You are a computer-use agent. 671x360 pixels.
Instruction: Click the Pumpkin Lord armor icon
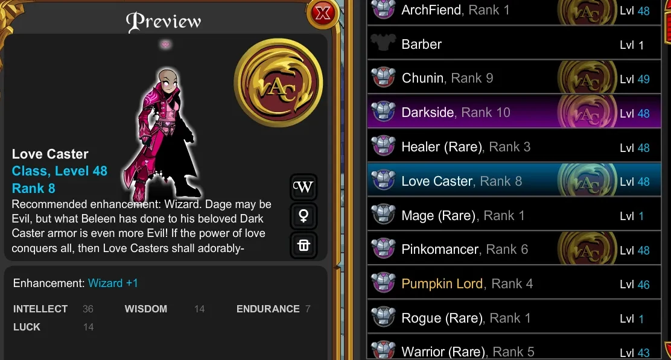[x=383, y=283]
